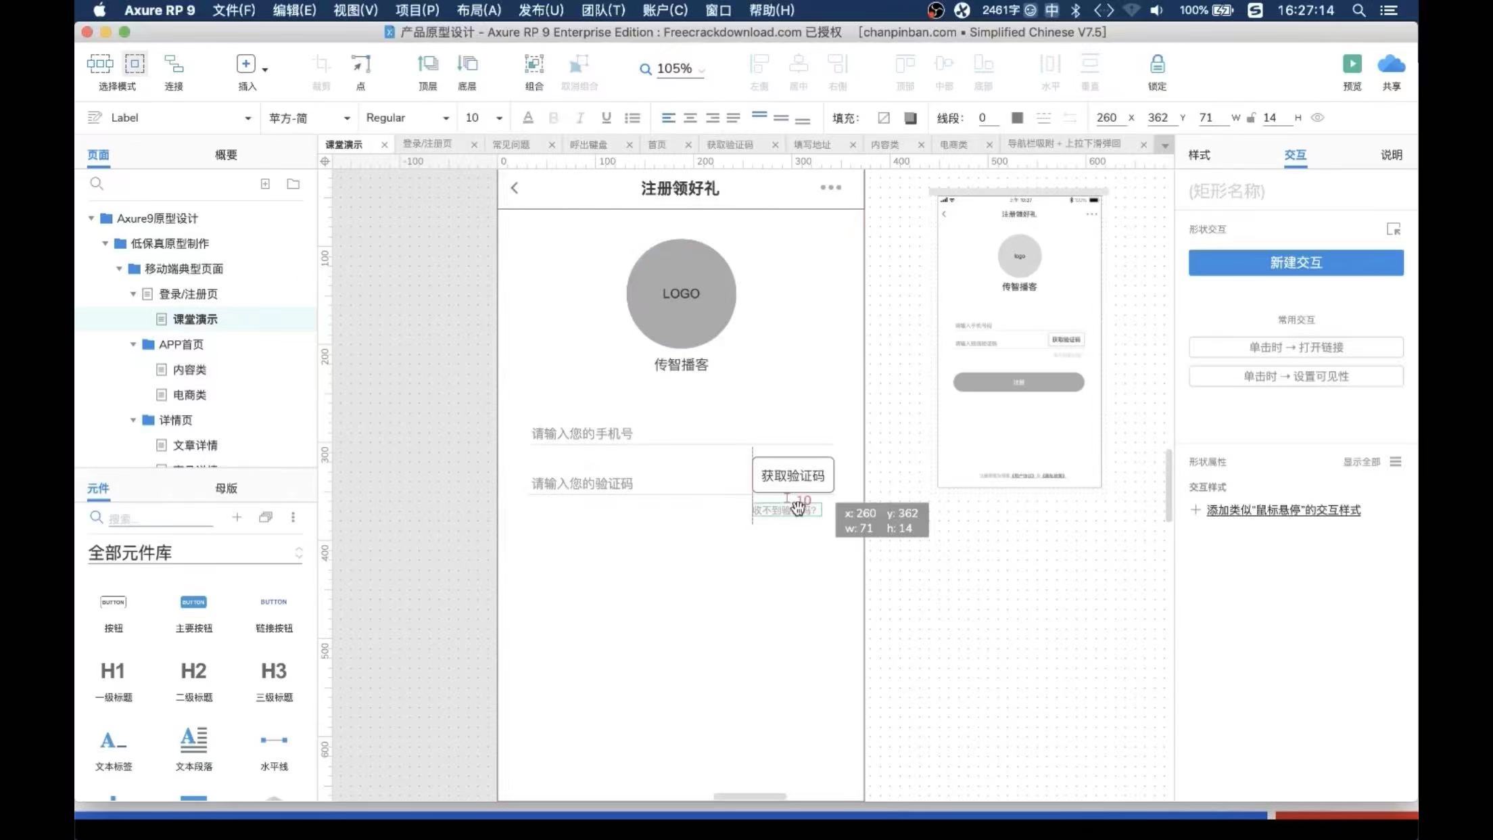Click the Send to Back (底层) icon

click(467, 64)
